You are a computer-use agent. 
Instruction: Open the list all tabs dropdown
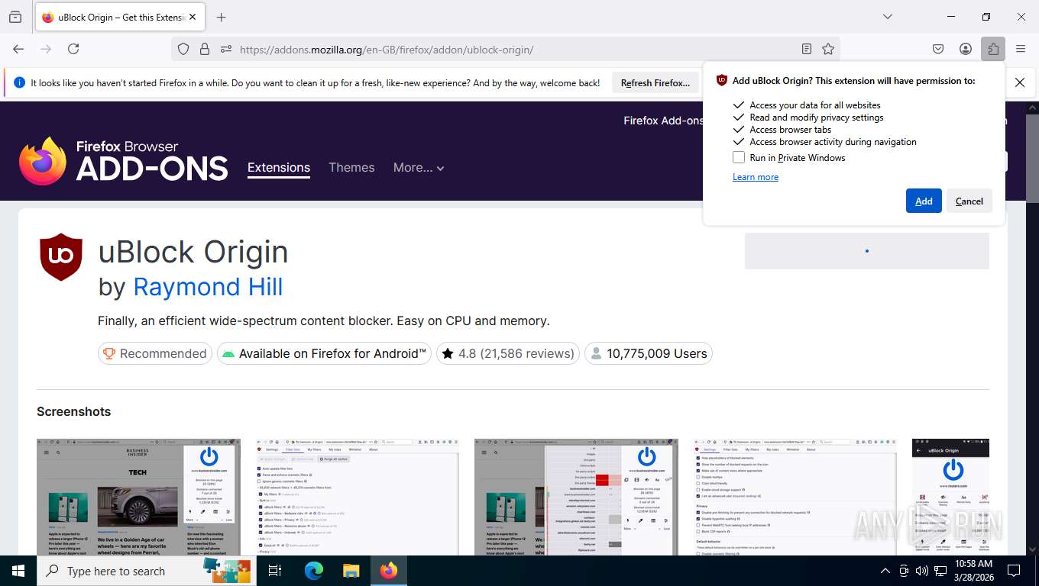click(887, 17)
